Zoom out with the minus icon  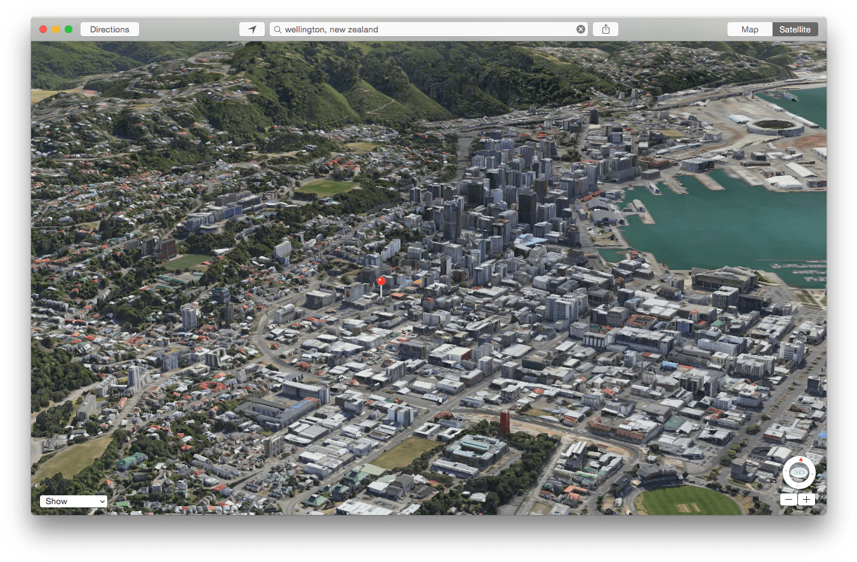[x=788, y=499]
